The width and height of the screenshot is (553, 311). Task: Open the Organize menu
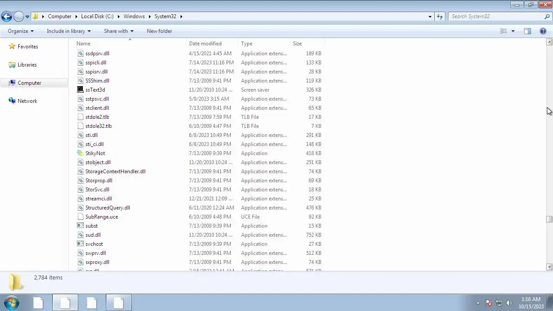pyautogui.click(x=21, y=31)
